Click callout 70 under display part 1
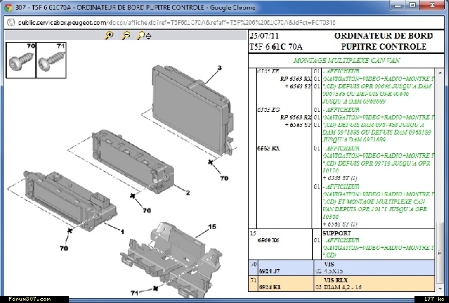Image resolution: width=449 pixels, height=303 pixels. (64, 248)
